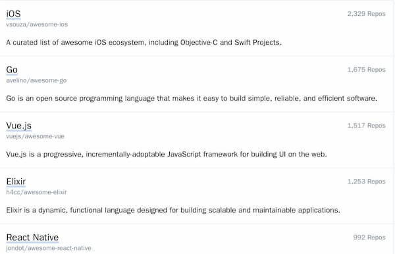Screen dimensions: 395x254
Task: Click the vsouza/awesome-ios repository path
Action: click(37, 24)
